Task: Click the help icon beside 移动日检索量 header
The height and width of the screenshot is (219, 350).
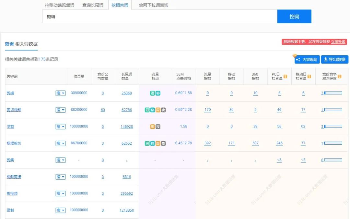Action: [x=309, y=76]
